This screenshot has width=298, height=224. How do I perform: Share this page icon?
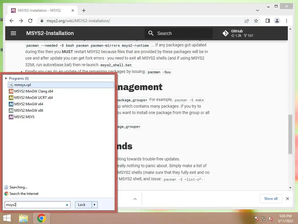click(247, 21)
